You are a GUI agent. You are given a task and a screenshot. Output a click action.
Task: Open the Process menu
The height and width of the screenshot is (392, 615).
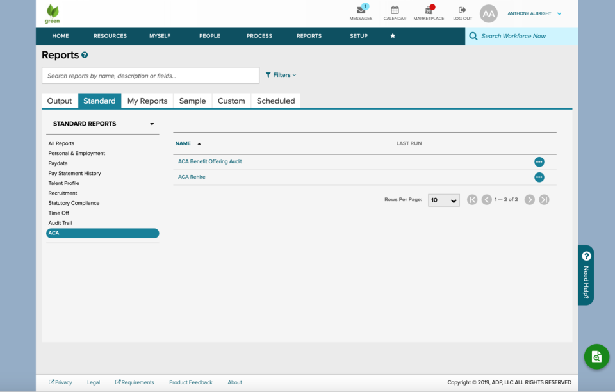coord(259,36)
